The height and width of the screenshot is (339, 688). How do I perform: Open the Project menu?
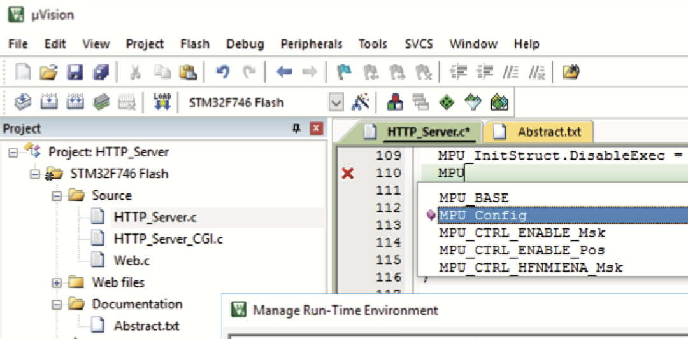[x=145, y=45]
